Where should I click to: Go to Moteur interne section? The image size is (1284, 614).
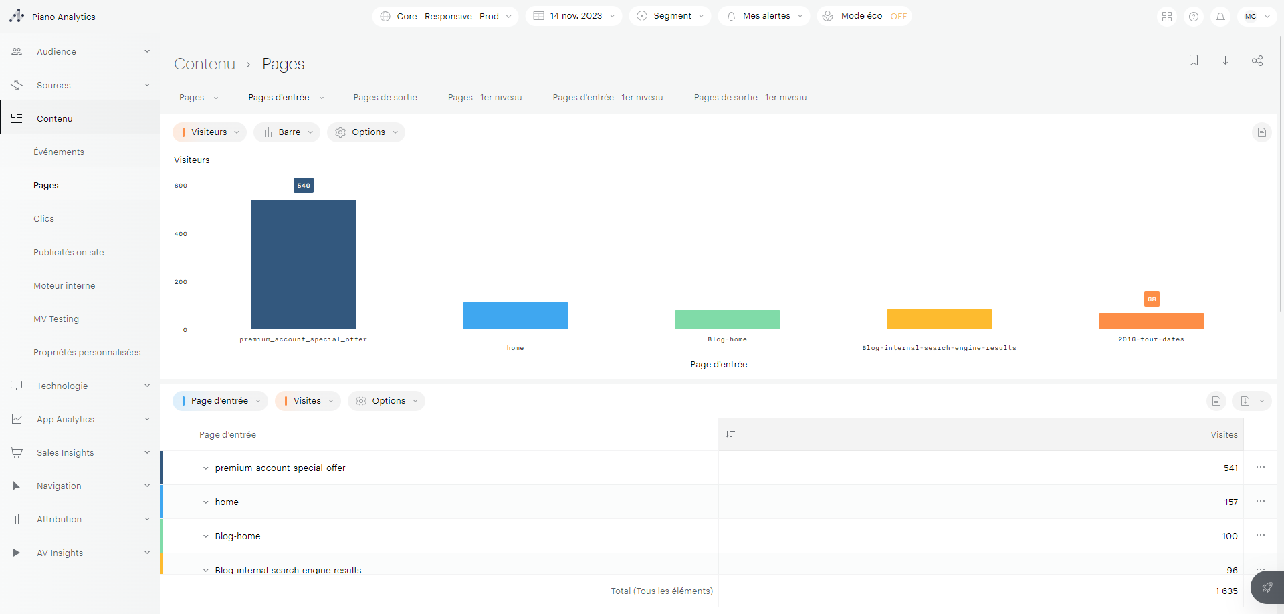click(x=64, y=286)
